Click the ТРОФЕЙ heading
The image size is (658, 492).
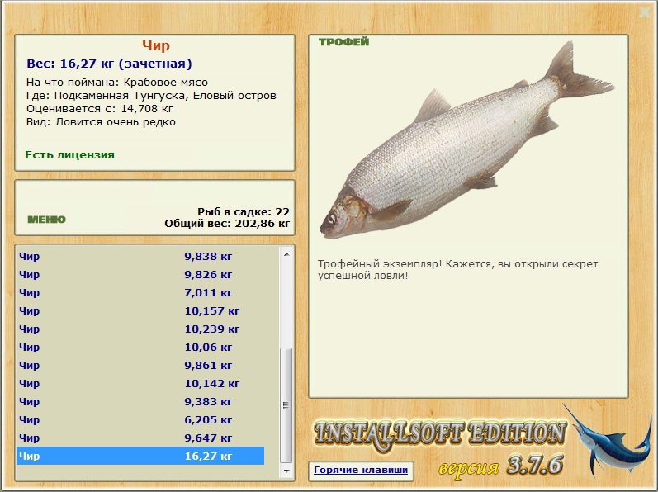343,42
